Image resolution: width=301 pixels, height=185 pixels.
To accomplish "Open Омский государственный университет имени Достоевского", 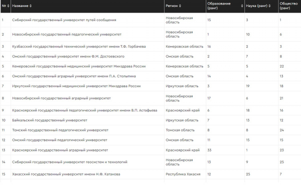I will pos(68,57).
